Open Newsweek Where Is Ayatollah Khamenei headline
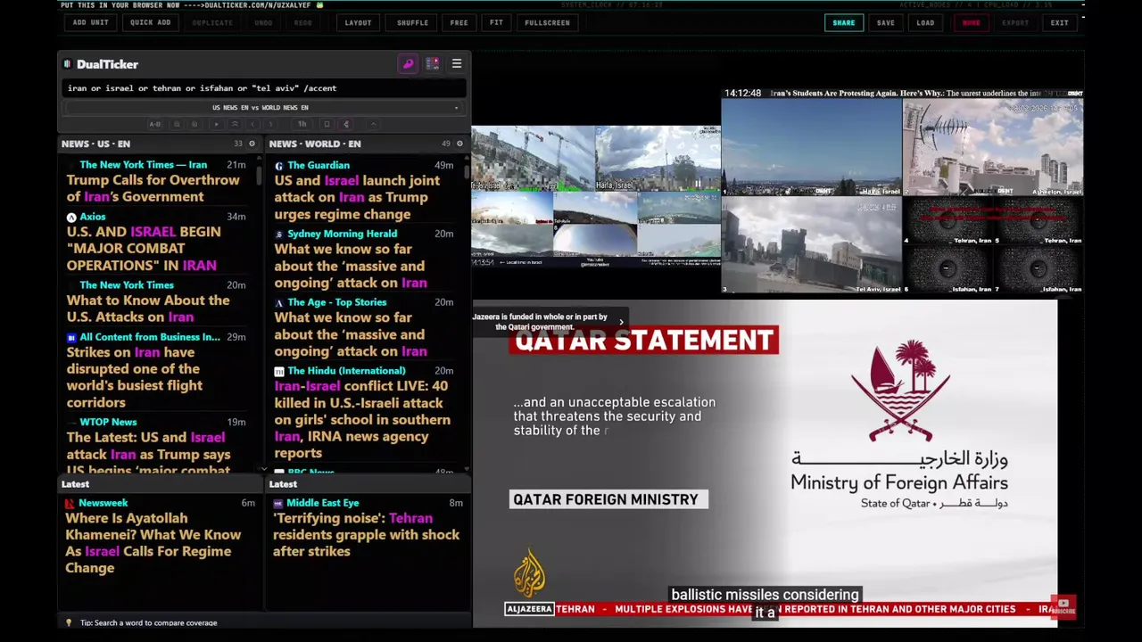The width and height of the screenshot is (1142, 642). [153, 542]
